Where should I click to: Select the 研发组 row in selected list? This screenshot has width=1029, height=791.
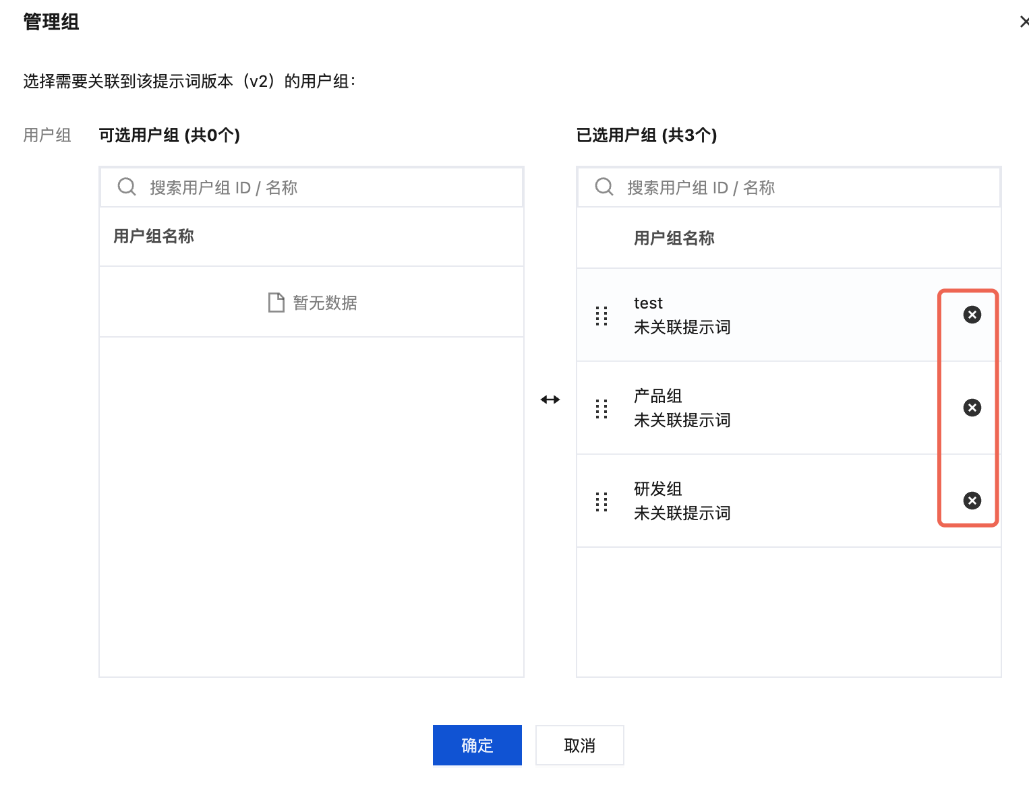[x=789, y=501]
